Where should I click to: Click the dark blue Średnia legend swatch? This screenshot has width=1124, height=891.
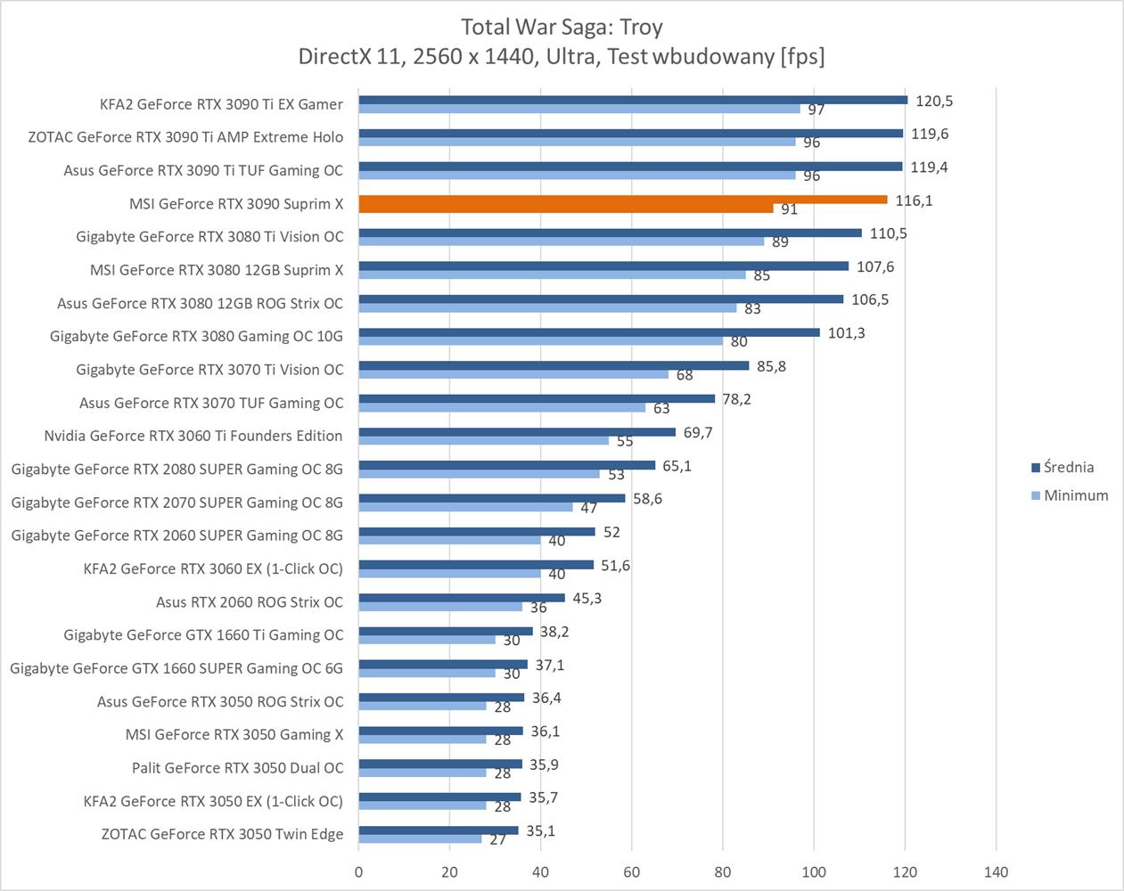click(x=1036, y=467)
